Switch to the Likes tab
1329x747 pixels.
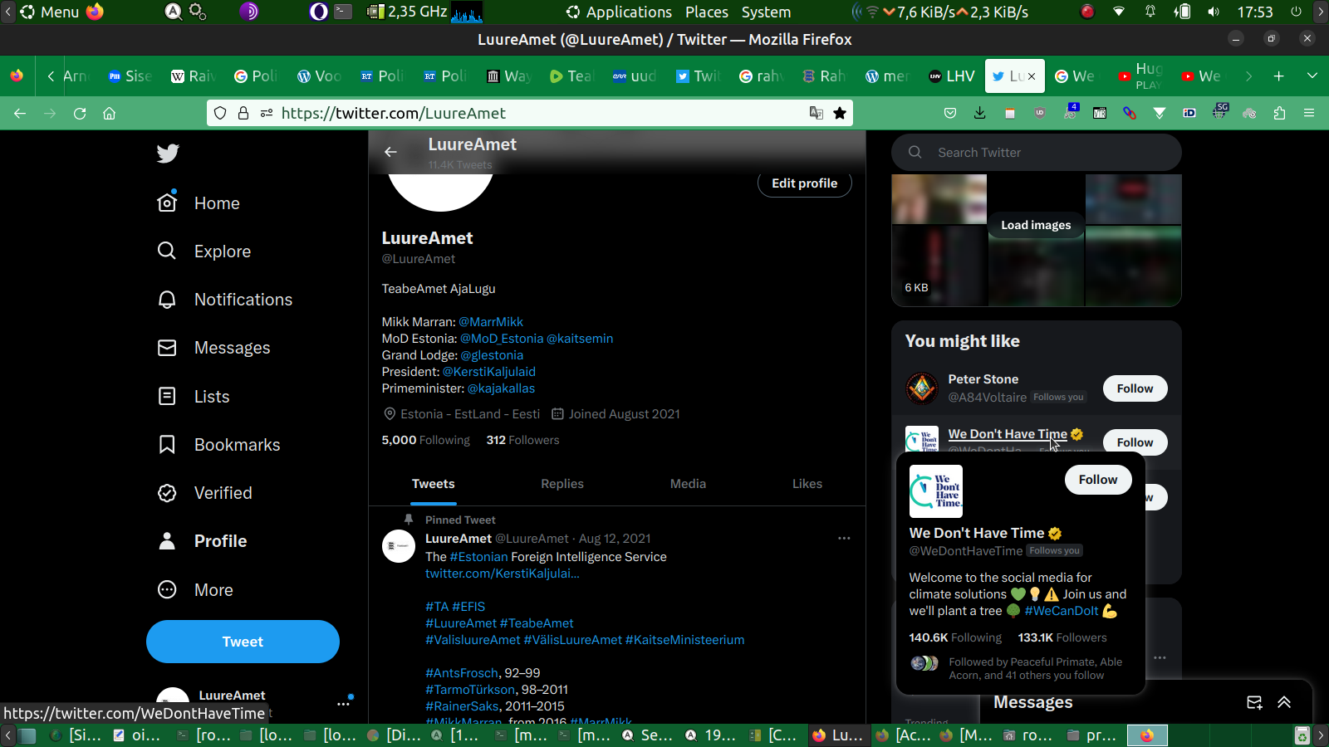tap(807, 484)
